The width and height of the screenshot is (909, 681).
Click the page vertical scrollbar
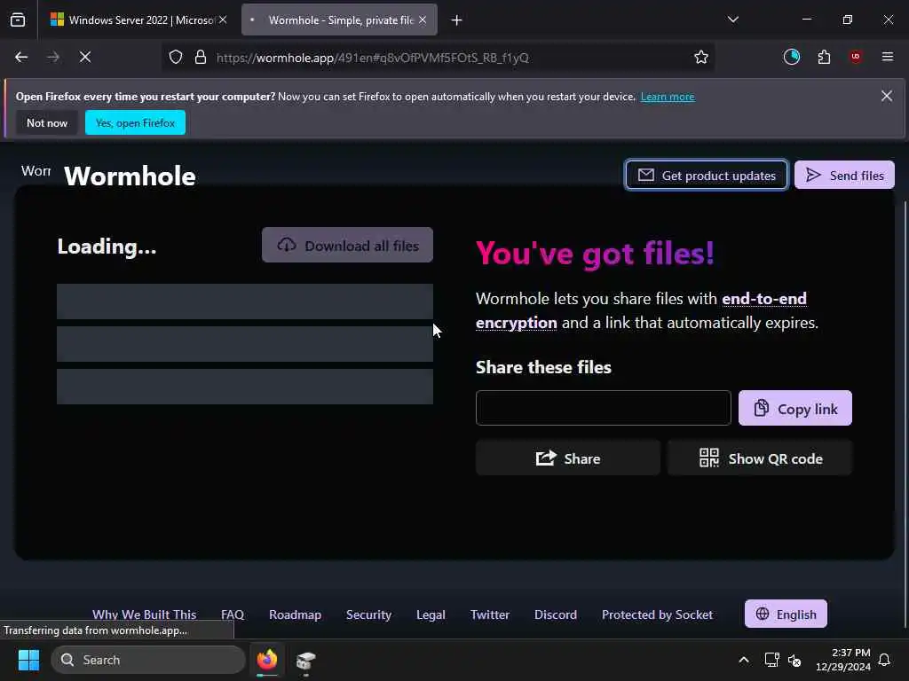905,414
